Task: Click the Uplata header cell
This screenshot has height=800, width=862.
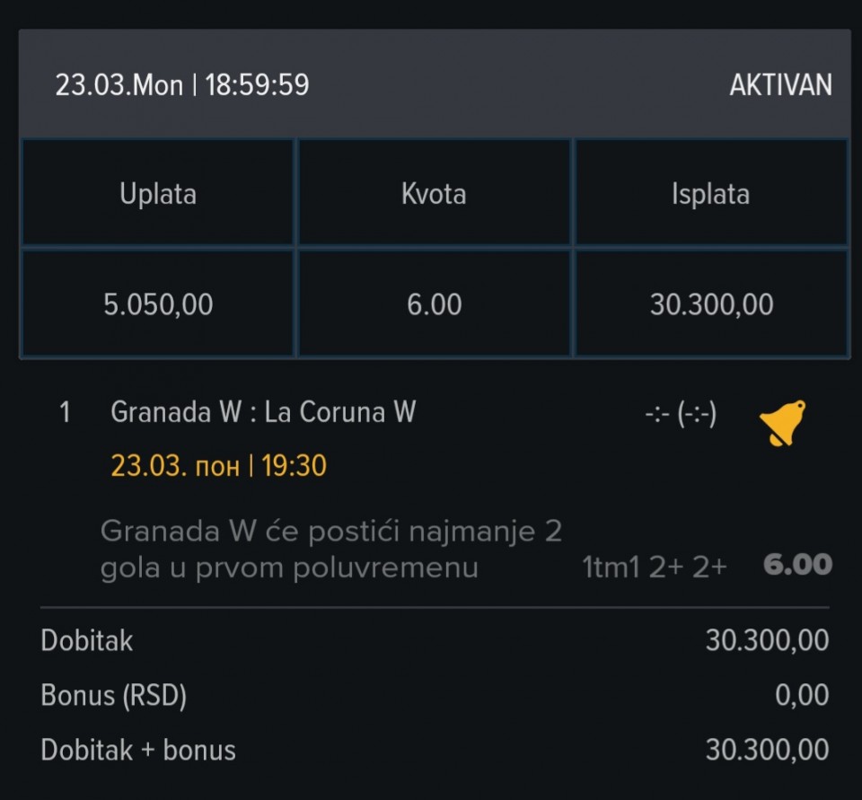Action: [158, 194]
